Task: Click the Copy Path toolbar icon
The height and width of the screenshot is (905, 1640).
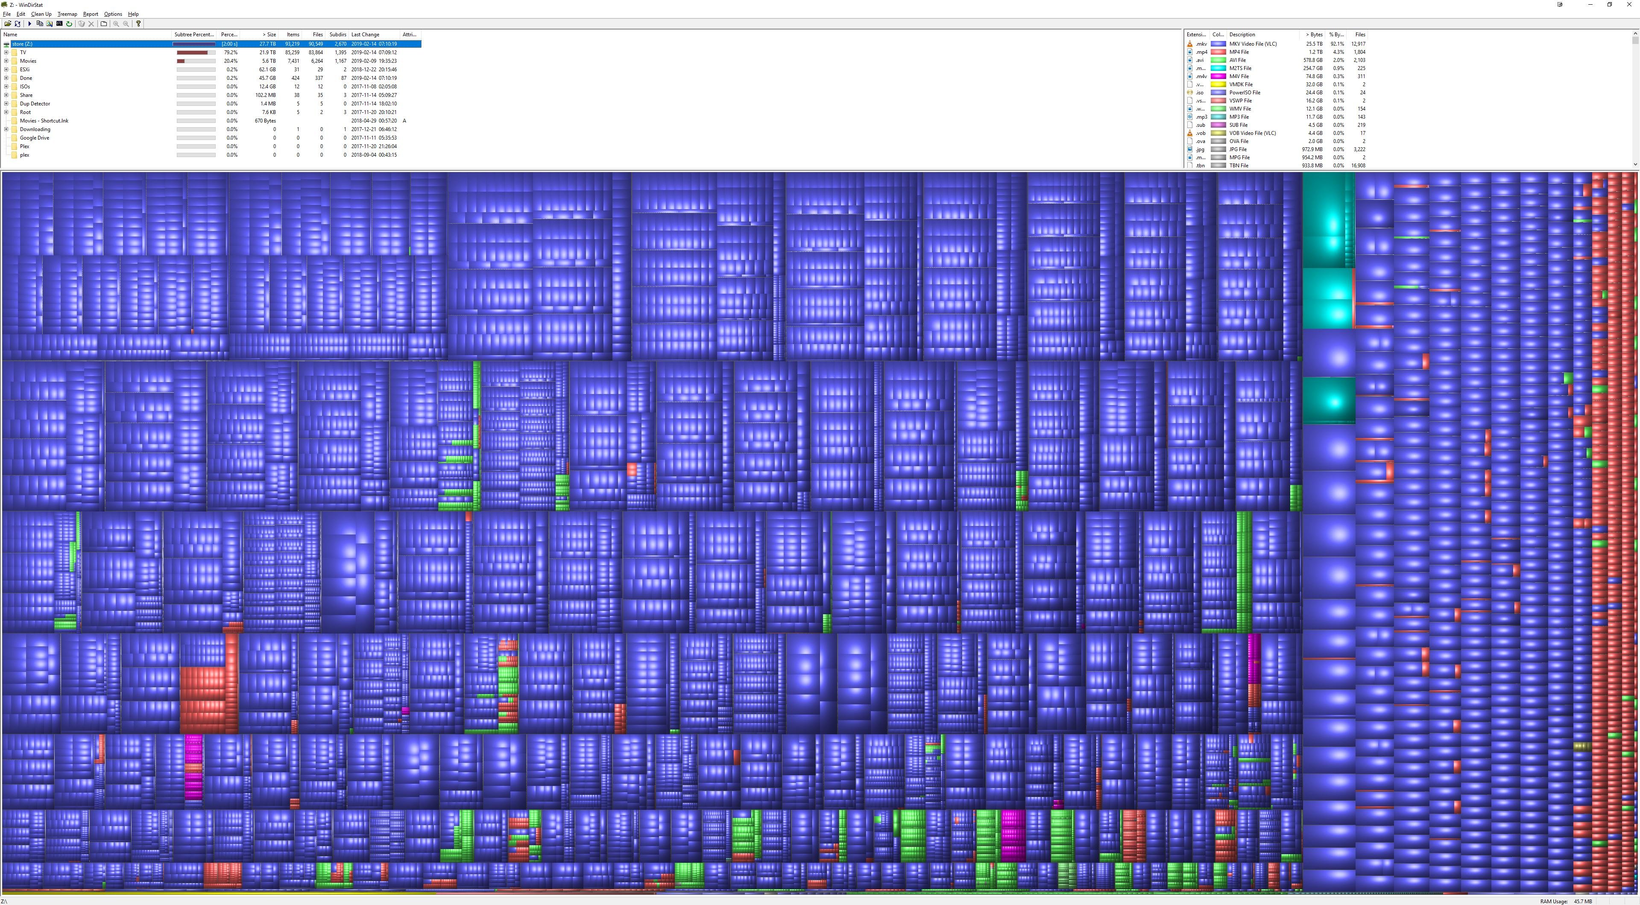Action: click(x=39, y=23)
